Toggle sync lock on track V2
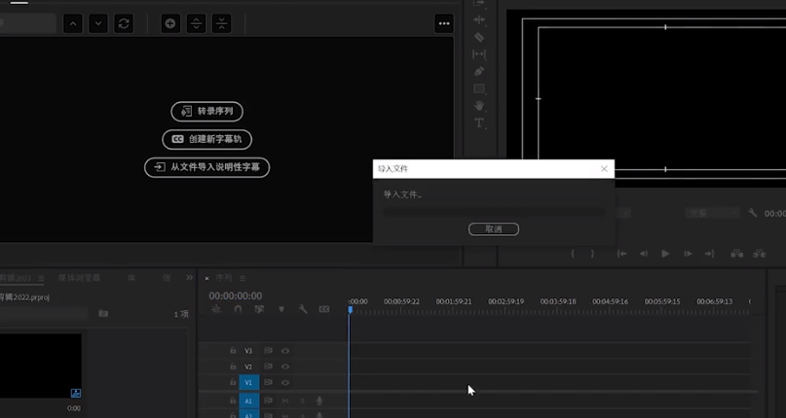786x418 pixels. [268, 366]
